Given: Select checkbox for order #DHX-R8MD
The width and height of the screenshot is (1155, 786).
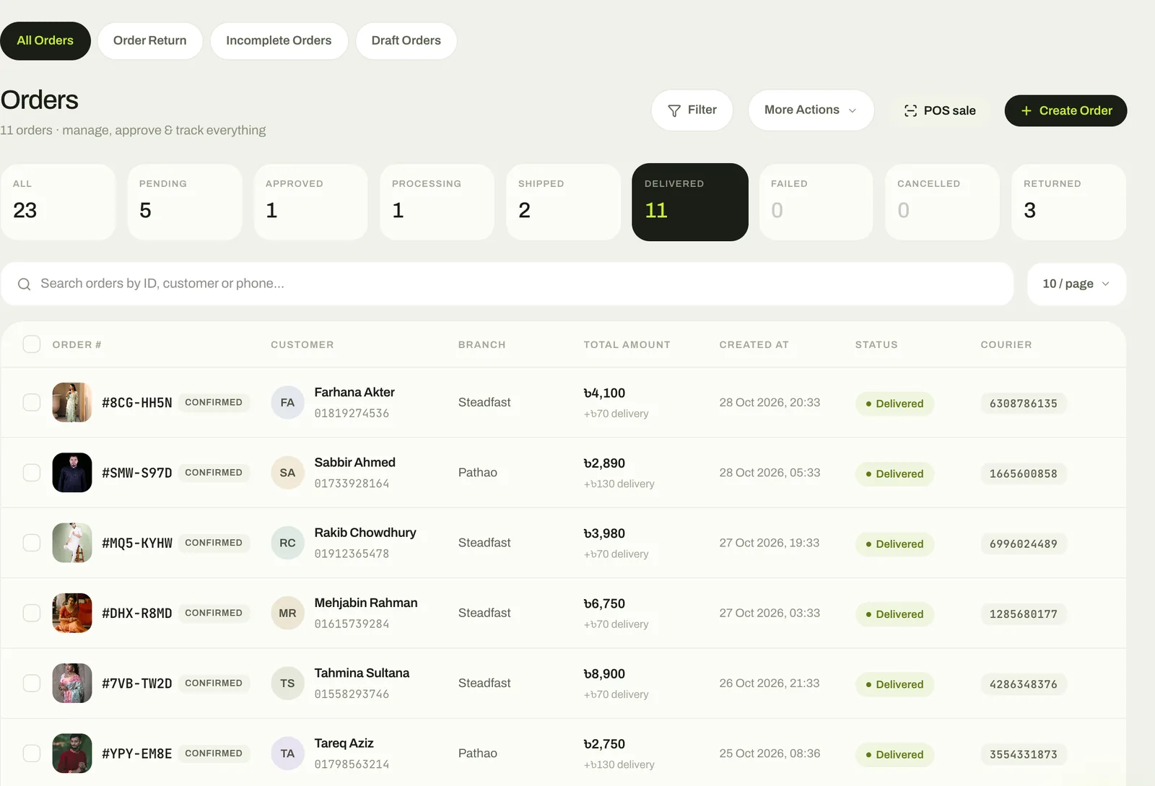Looking at the screenshot, I should 32,613.
